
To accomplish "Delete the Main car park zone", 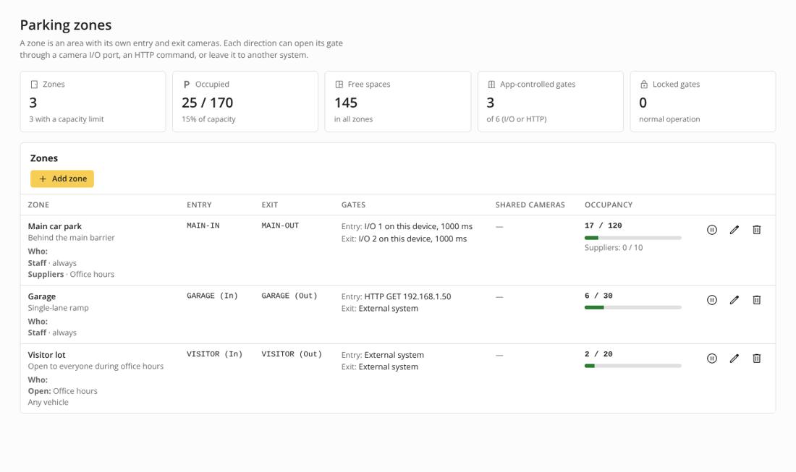I will pyautogui.click(x=756, y=230).
